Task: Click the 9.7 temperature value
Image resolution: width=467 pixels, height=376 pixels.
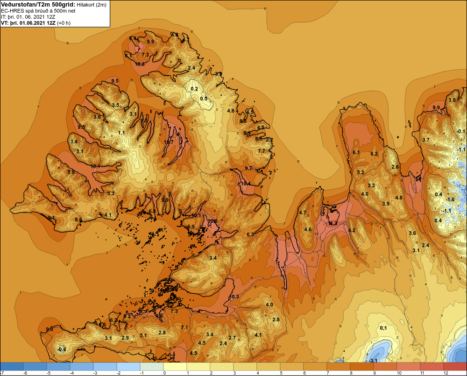Action: [x=248, y=168]
